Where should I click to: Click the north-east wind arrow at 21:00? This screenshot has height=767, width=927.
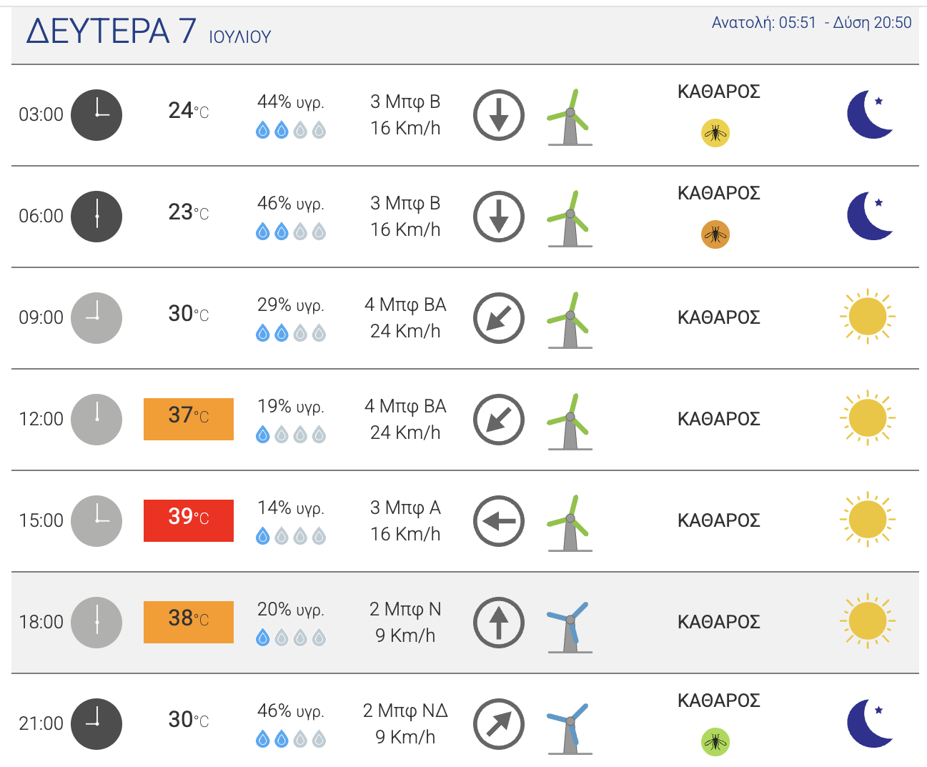[499, 724]
